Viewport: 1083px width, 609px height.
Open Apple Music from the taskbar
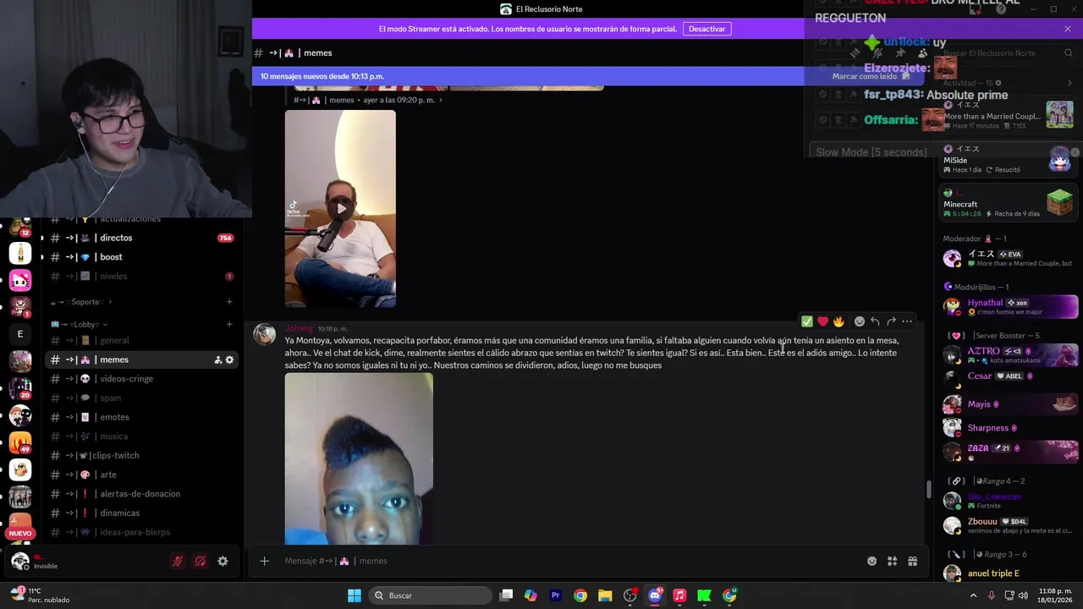click(679, 595)
